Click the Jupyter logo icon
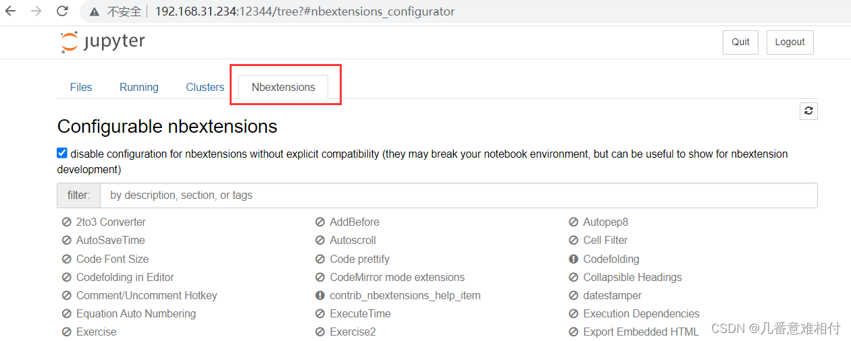The image size is (851, 341). tap(70, 42)
